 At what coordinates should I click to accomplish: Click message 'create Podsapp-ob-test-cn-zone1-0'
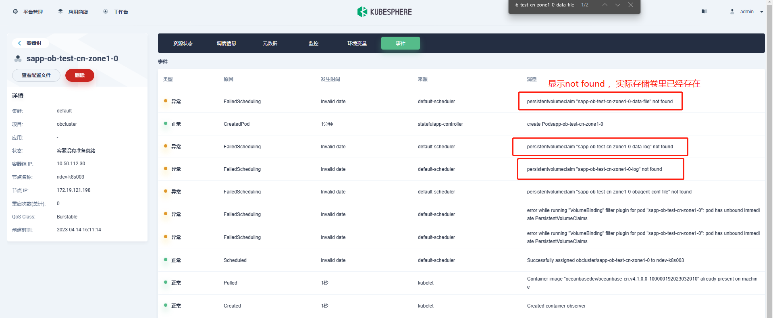tap(565, 124)
